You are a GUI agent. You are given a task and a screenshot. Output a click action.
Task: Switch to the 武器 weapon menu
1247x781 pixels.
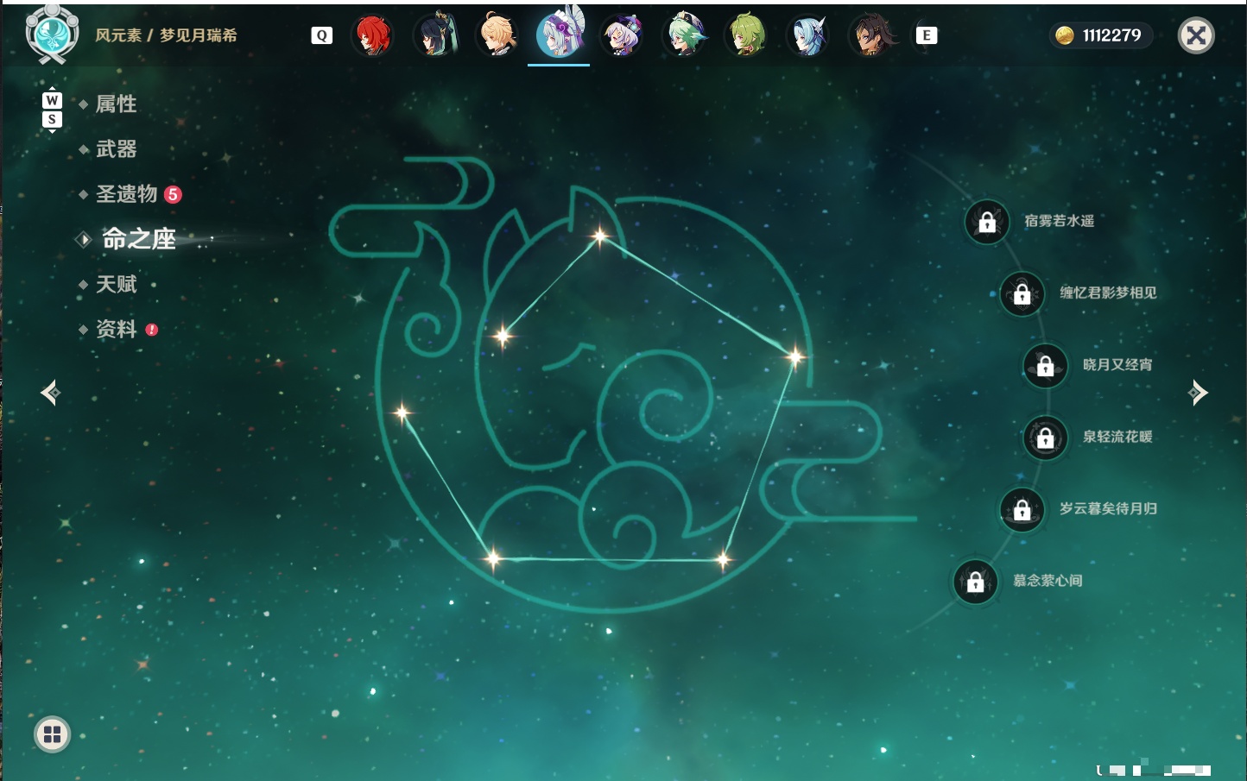116,149
